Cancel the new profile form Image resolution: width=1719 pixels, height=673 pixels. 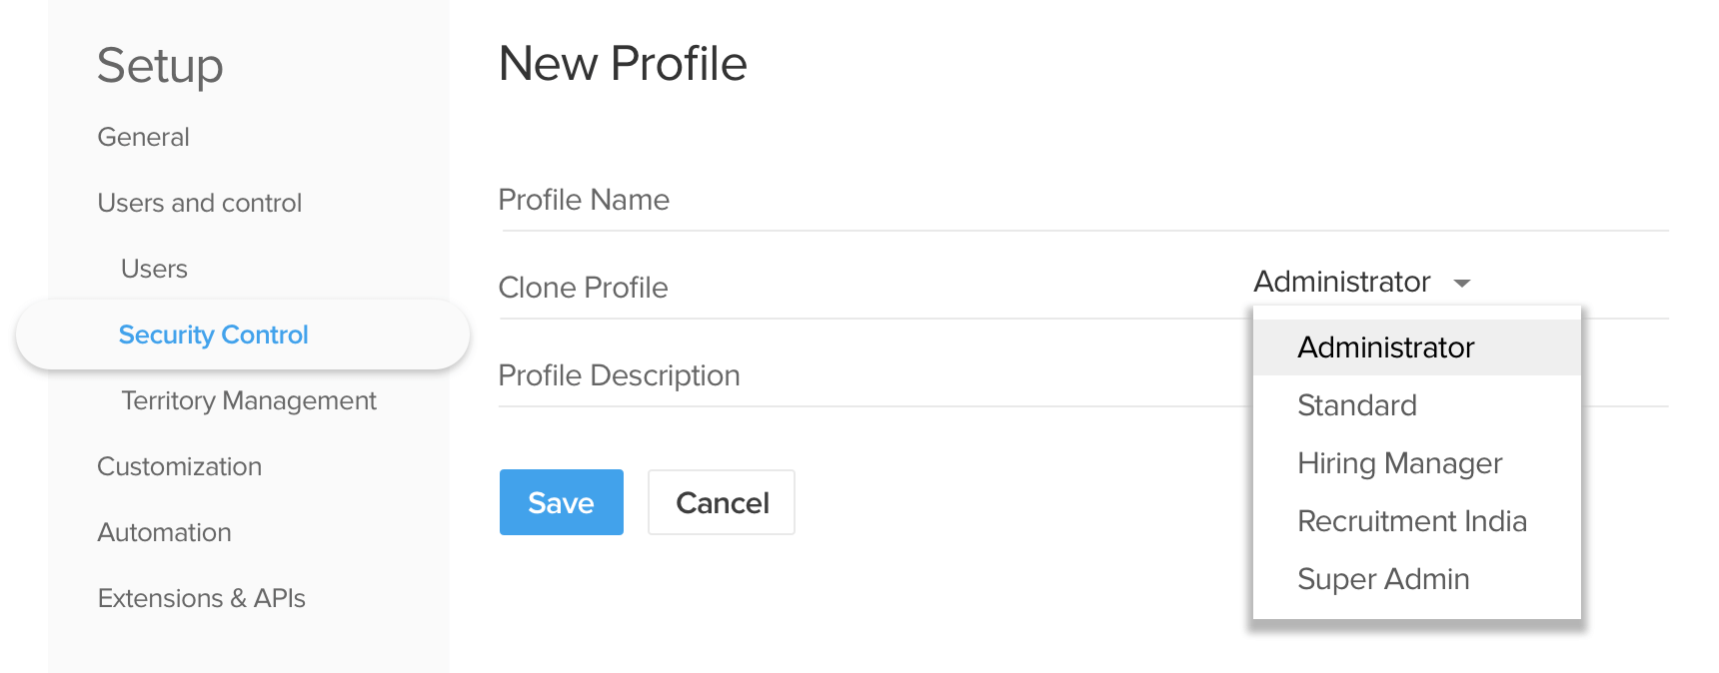tap(722, 502)
